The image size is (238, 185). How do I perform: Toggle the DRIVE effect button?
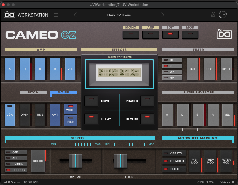coord(91,101)
